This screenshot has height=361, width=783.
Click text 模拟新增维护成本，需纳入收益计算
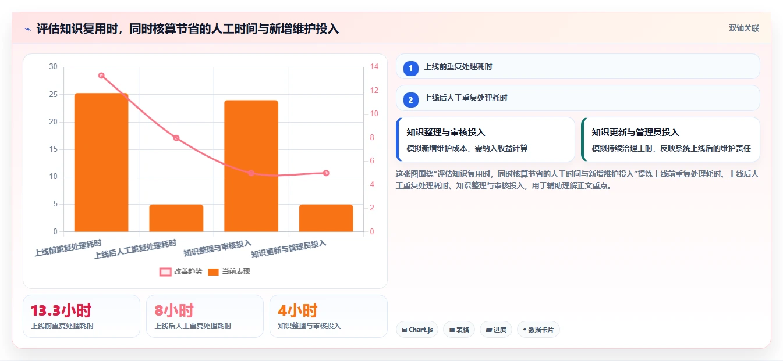467,149
